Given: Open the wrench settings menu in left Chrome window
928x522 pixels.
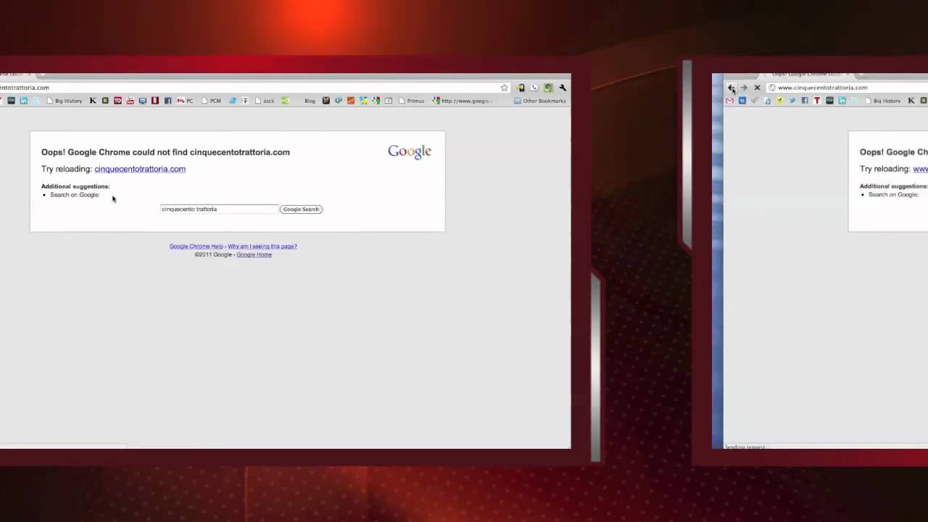Looking at the screenshot, I should click(563, 88).
